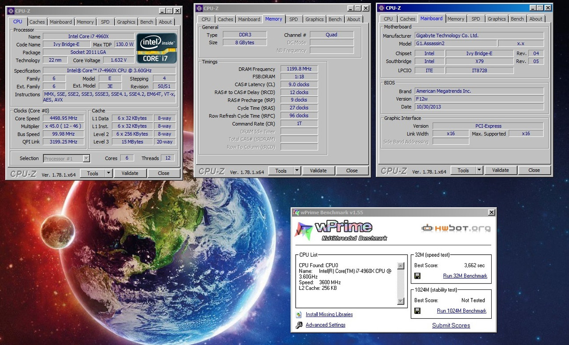Viewport: 569px width, 345px height.
Task: Click Submit Scores link
Action: [451, 325]
